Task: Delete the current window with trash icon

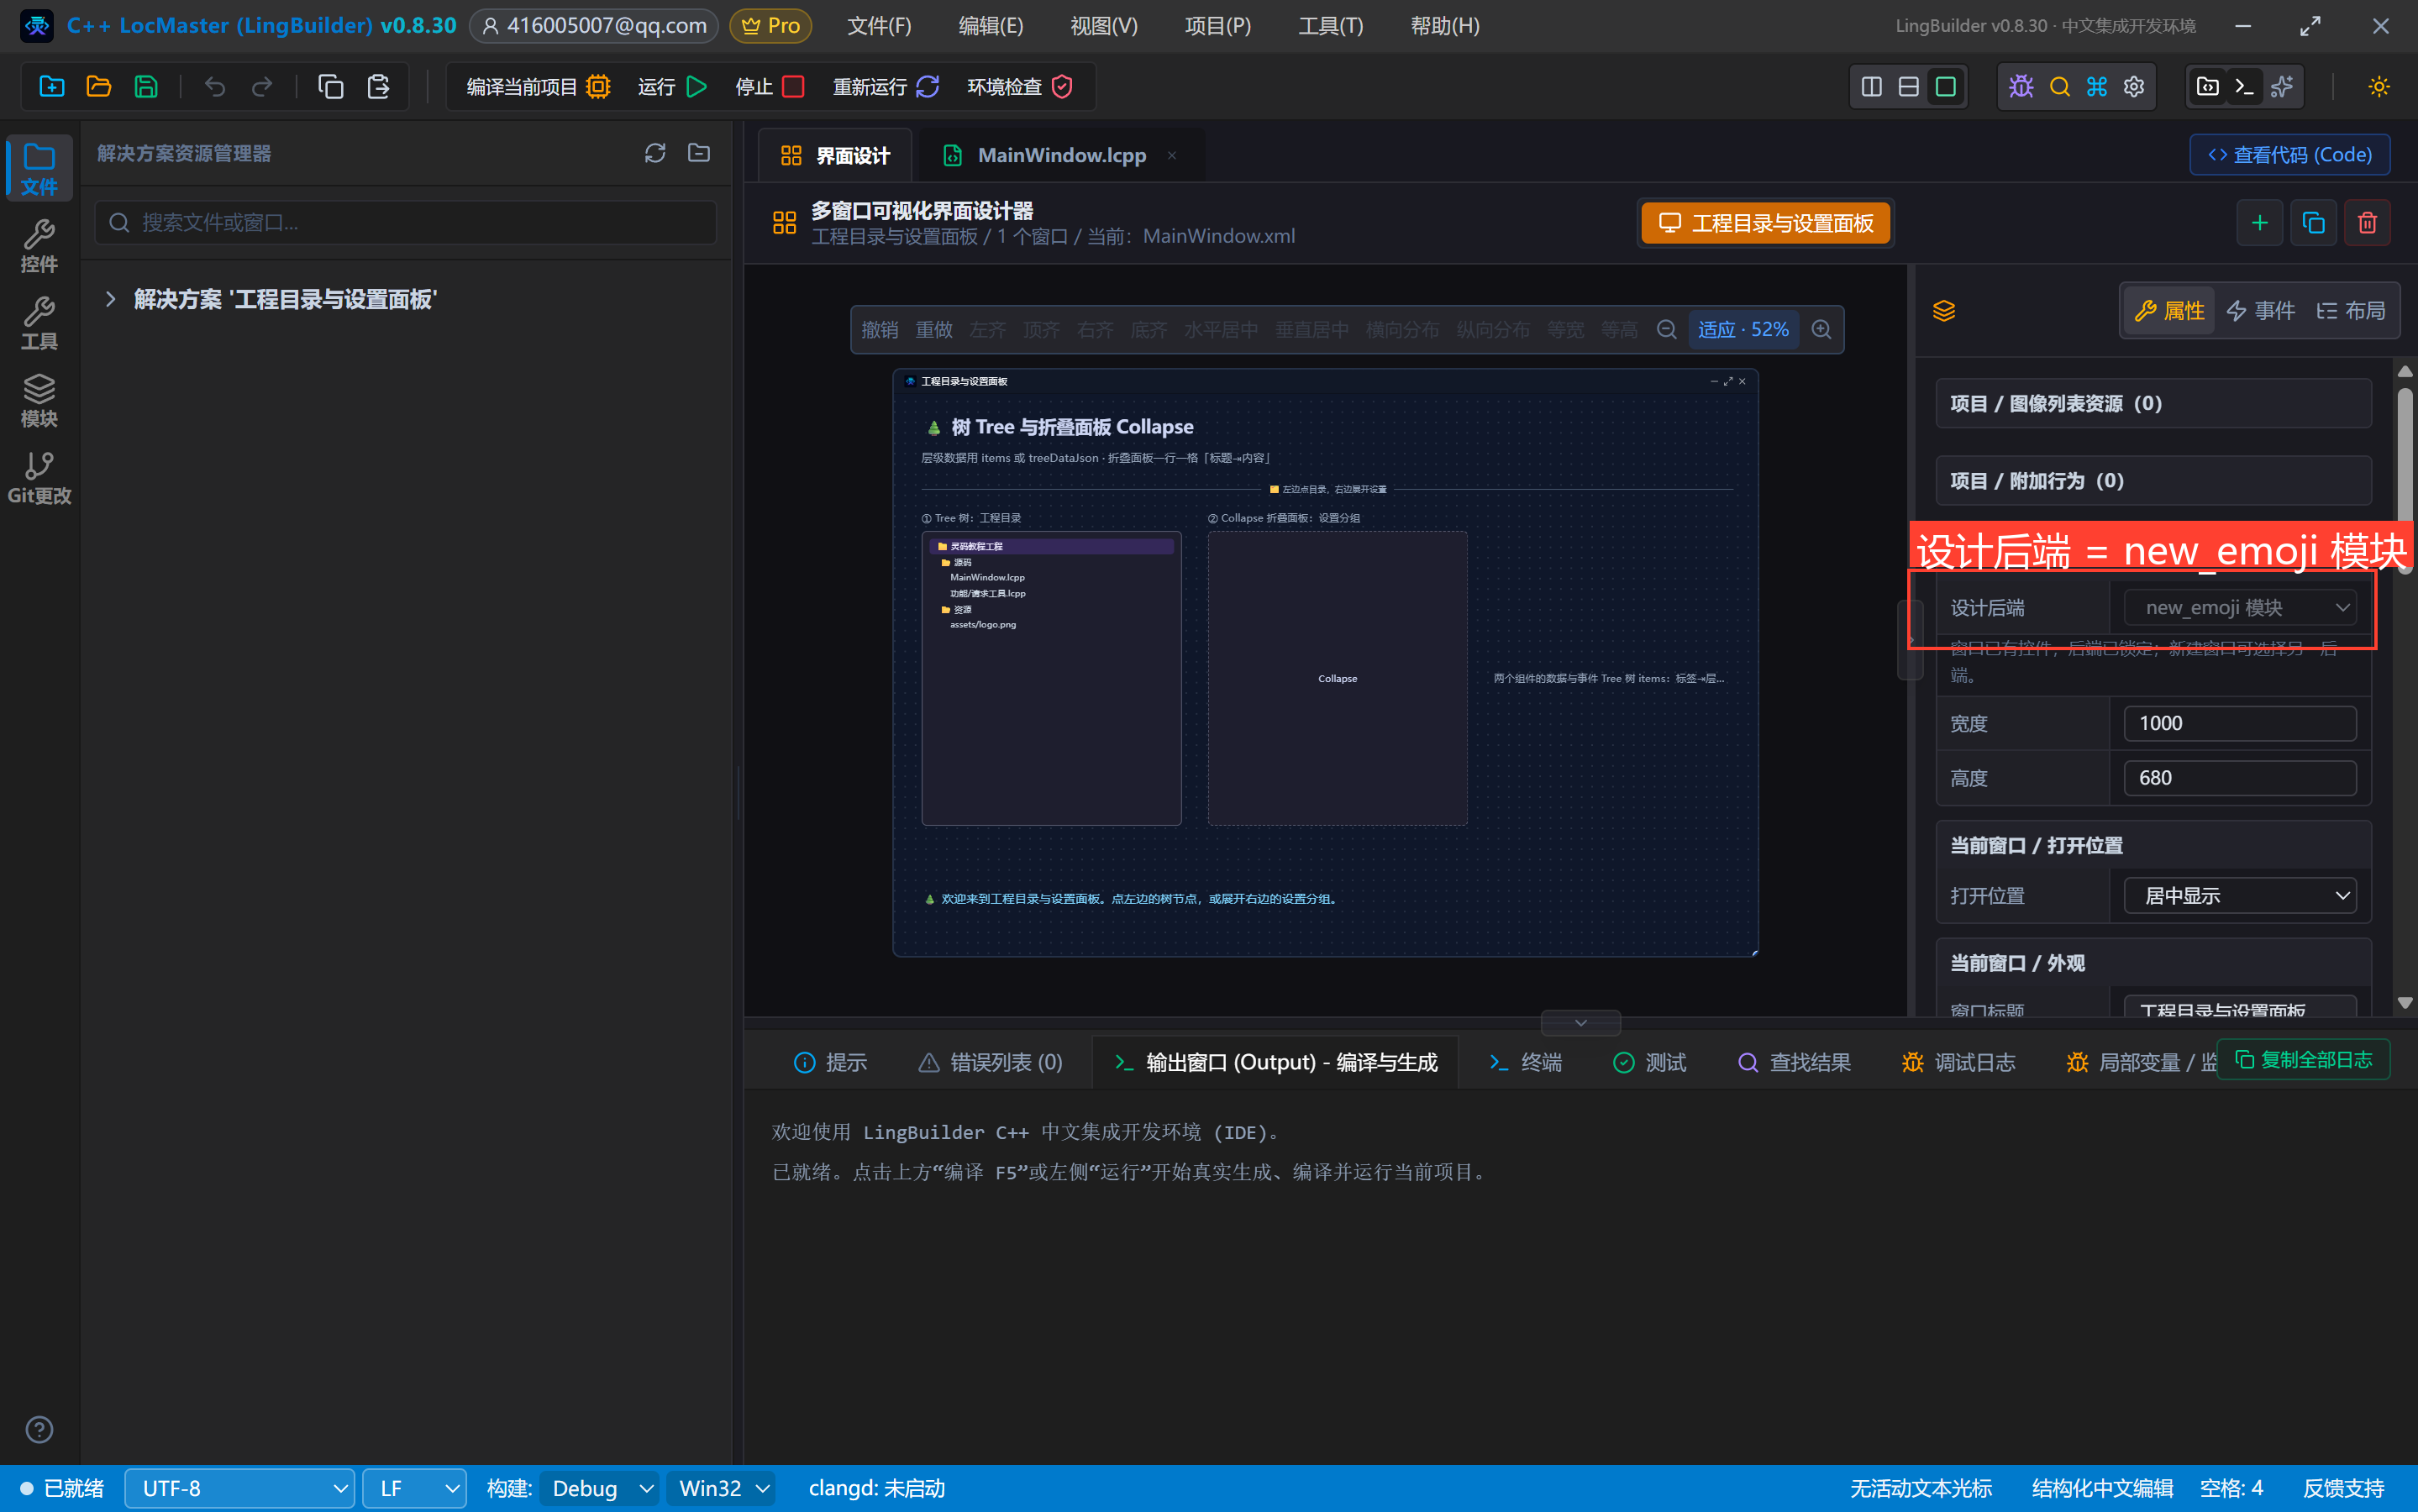Action: 2367,223
